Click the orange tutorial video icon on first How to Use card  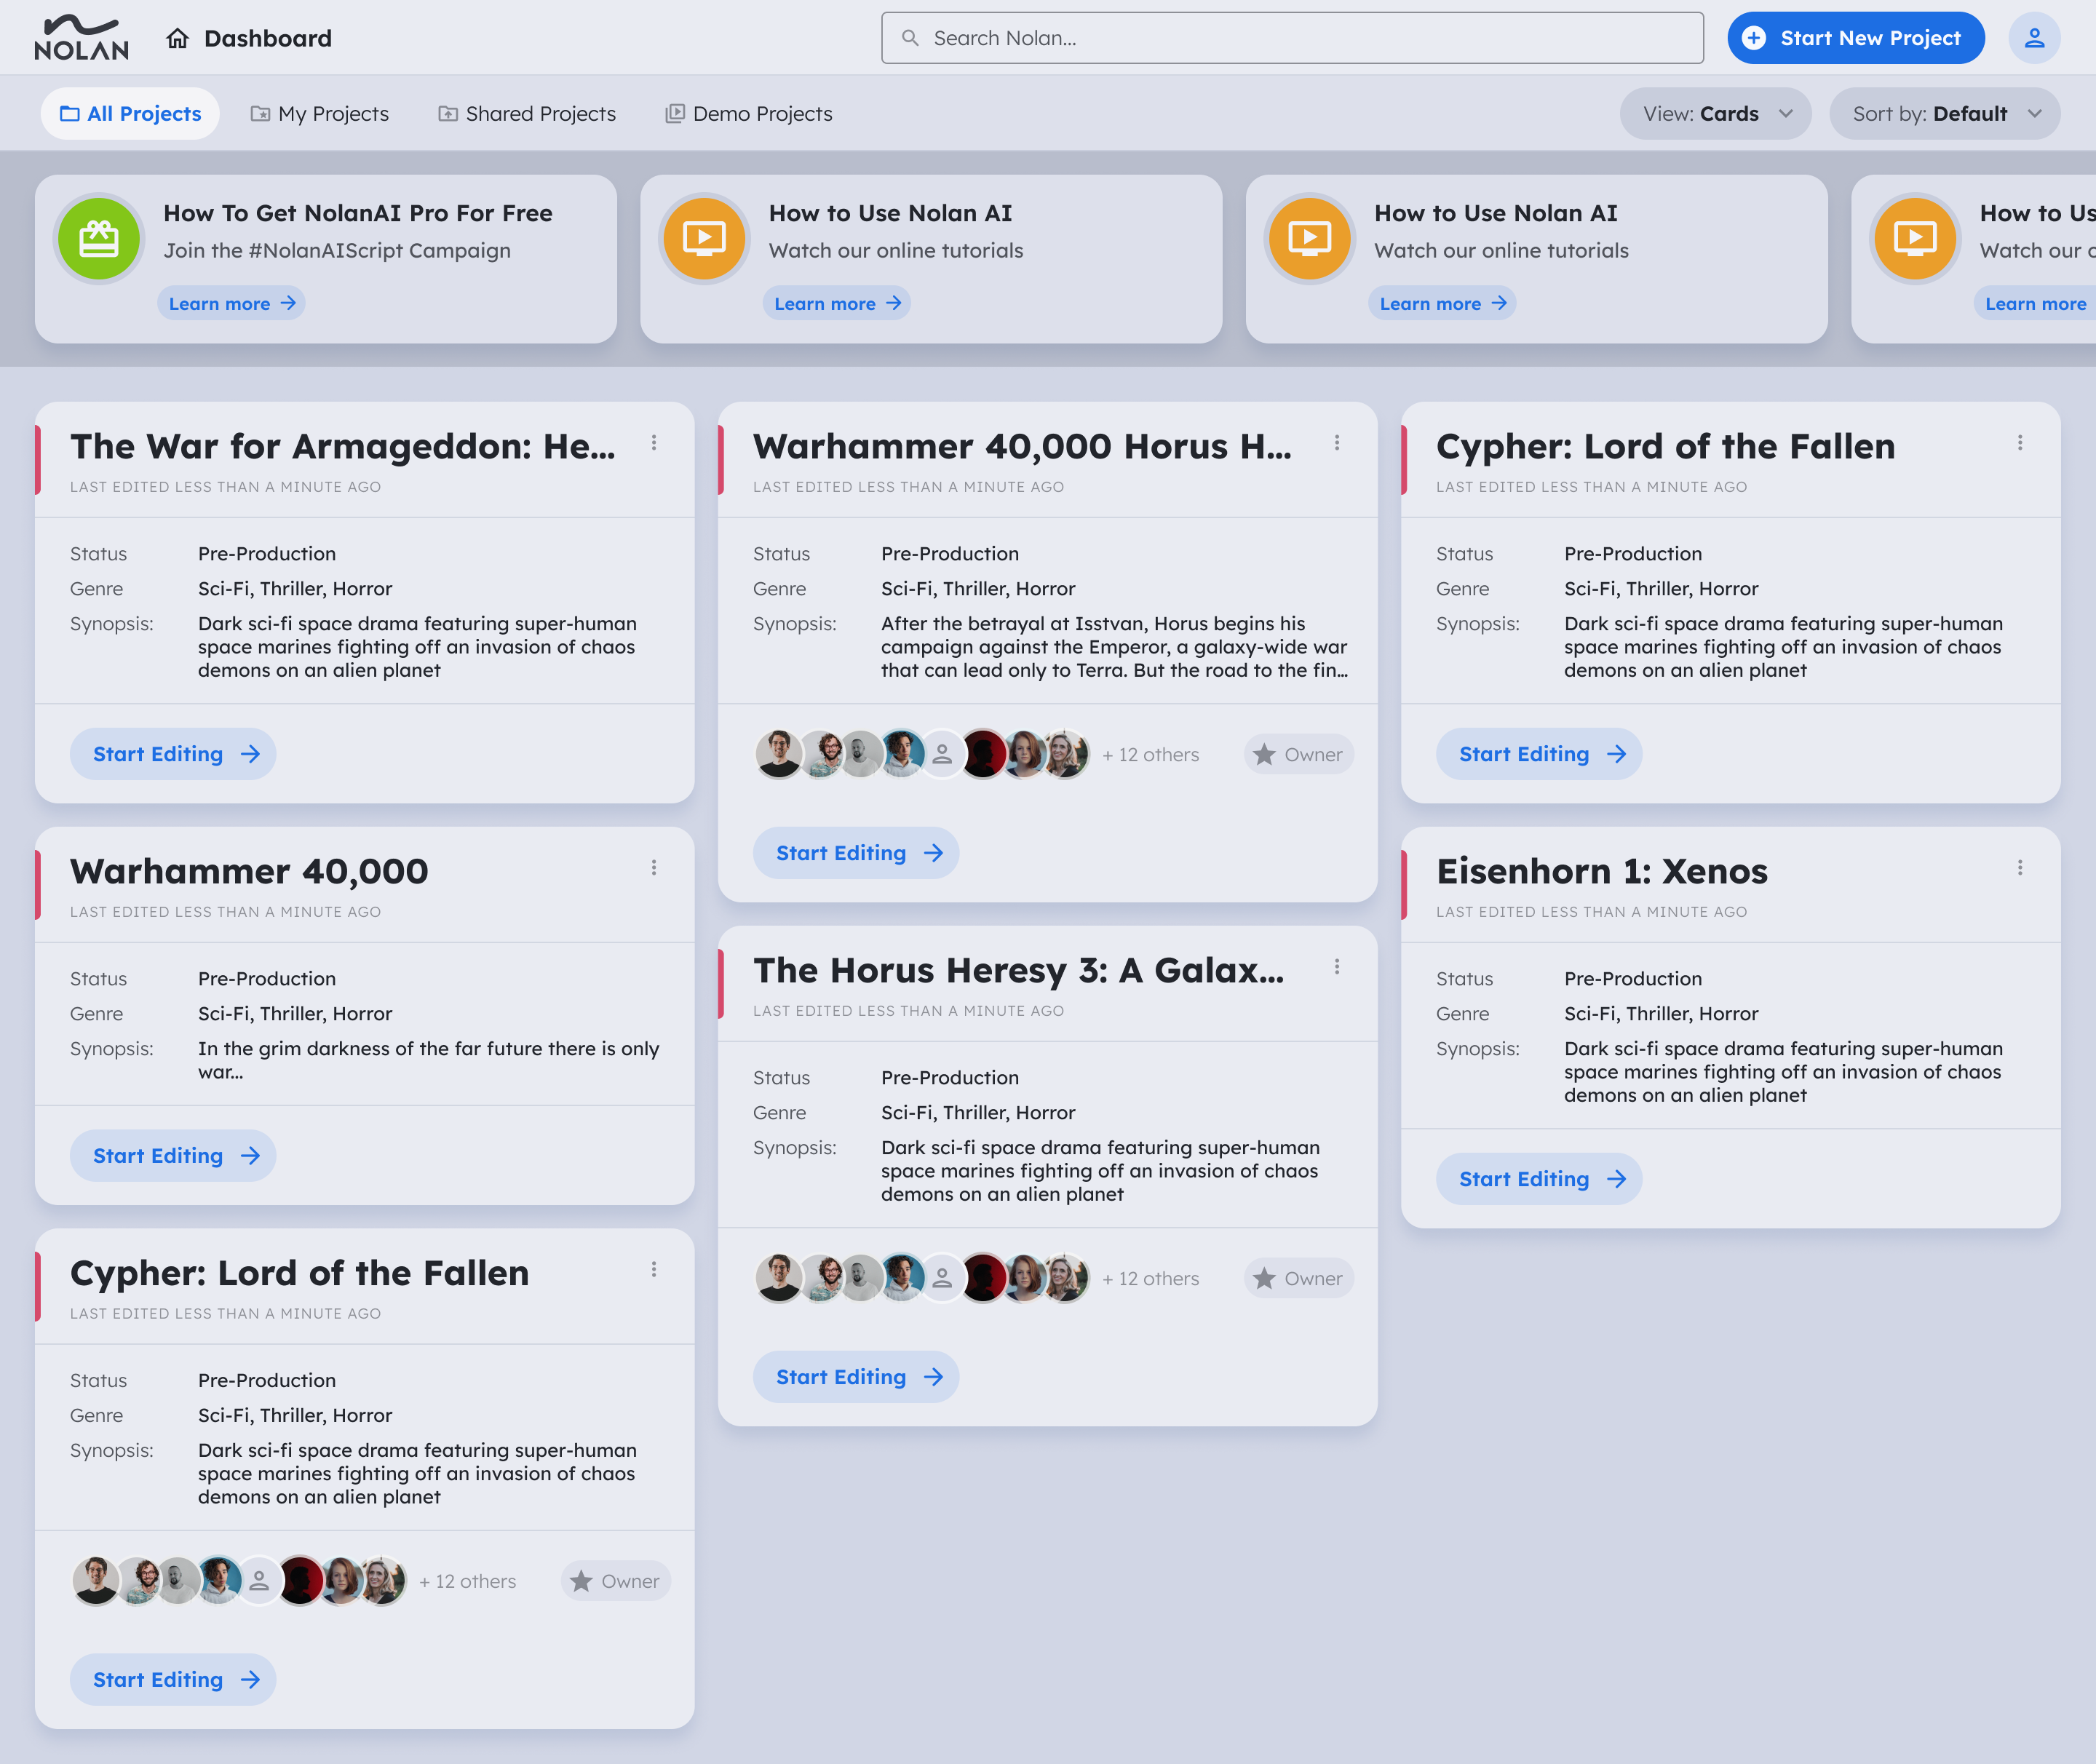704,238
